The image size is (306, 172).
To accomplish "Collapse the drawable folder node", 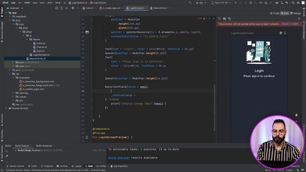I will click(13, 77).
